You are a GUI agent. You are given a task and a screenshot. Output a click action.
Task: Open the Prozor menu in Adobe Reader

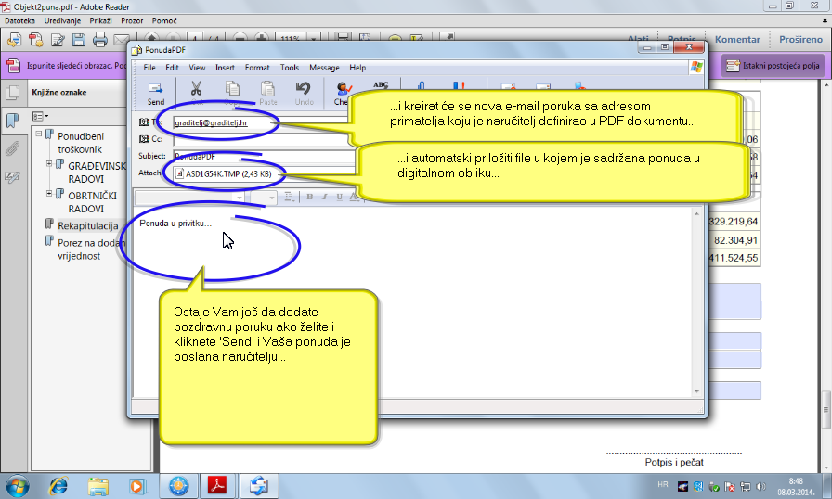[x=132, y=20]
